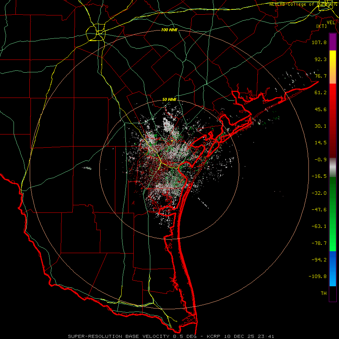Screen dimensions: 339x339
Task: Click the yellow radar site dot at center
Action: (172, 141)
